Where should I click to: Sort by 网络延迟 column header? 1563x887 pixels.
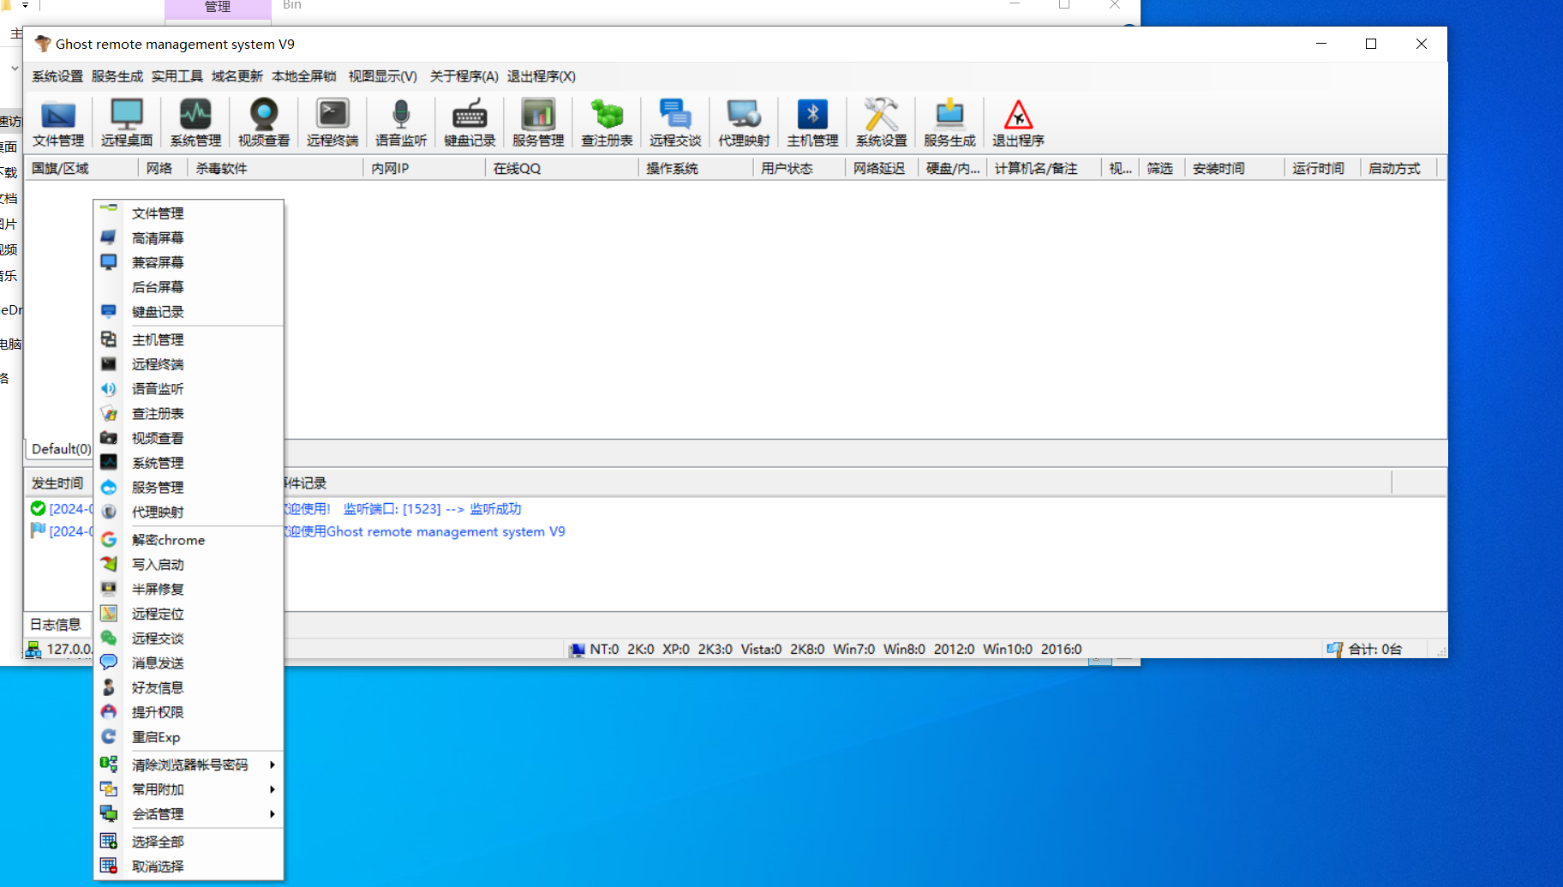pos(882,168)
